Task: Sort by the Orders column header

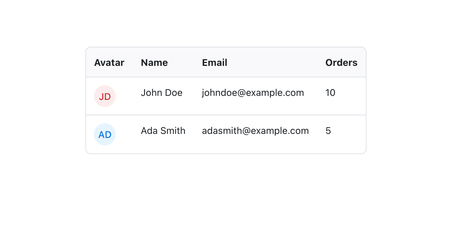Action: 341,63
